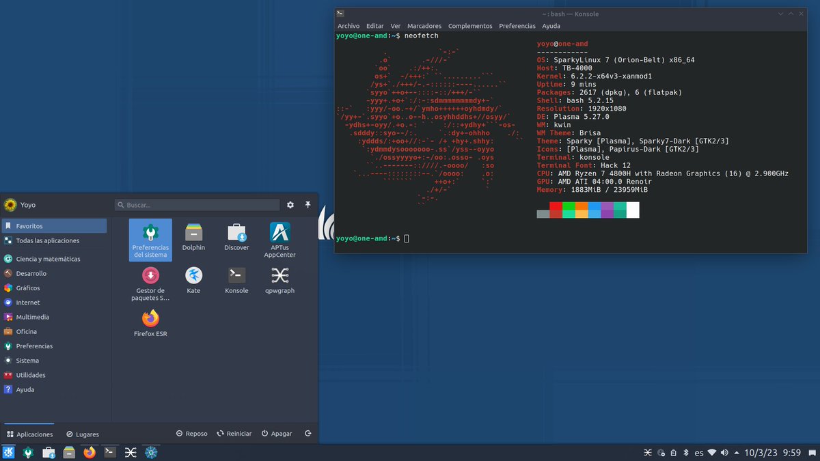This screenshot has height=461, width=820.
Task: Open system settings icon pinned in taskbar
Action: [x=29, y=452]
